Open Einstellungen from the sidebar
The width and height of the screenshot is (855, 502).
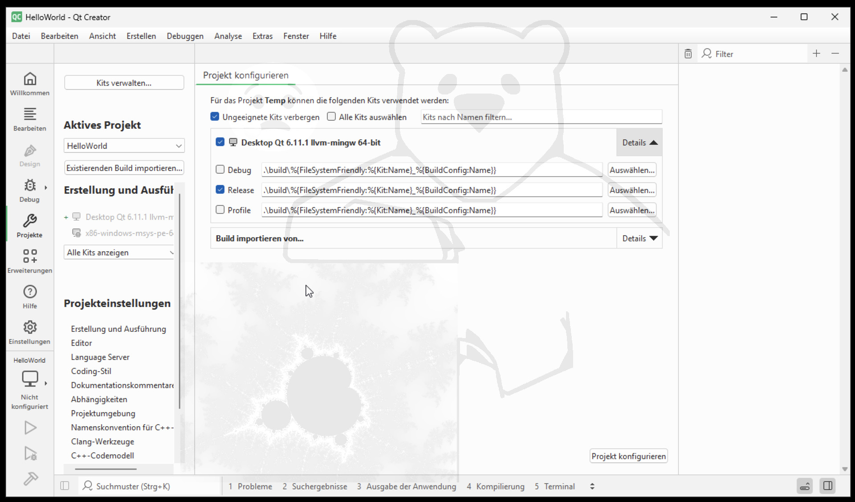coord(30,333)
